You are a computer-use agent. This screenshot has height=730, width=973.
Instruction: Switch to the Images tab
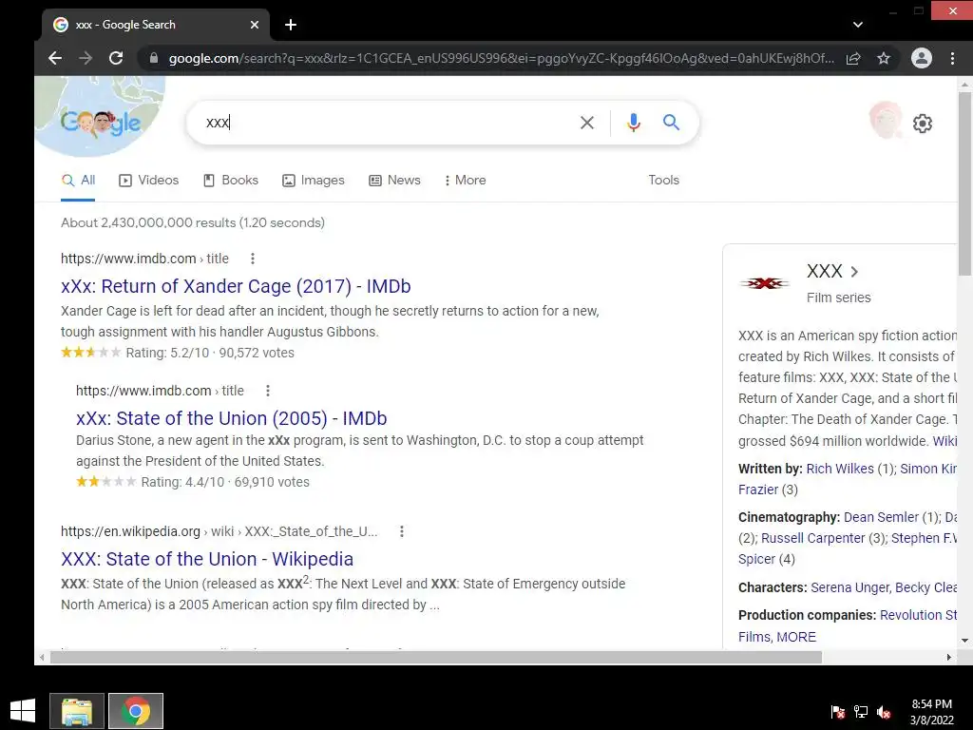pyautogui.click(x=314, y=180)
